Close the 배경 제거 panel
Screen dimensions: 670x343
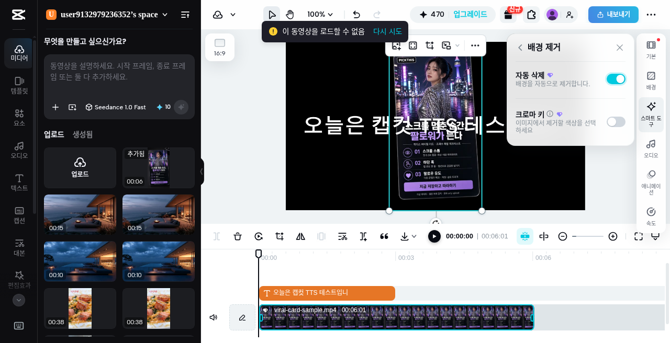coord(620,48)
